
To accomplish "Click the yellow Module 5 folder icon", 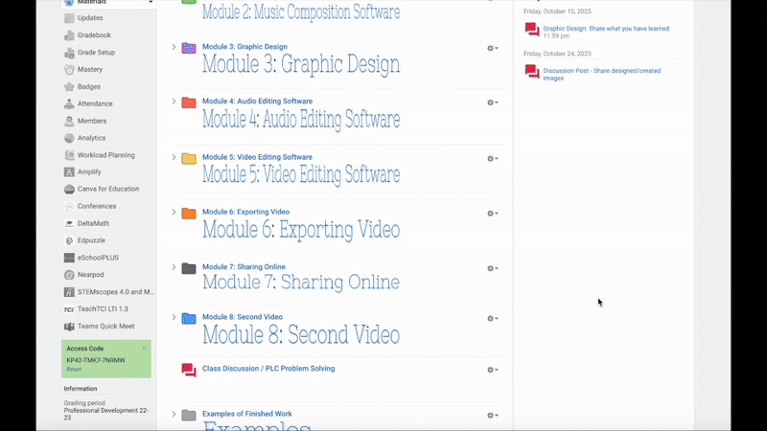I will 189,158.
